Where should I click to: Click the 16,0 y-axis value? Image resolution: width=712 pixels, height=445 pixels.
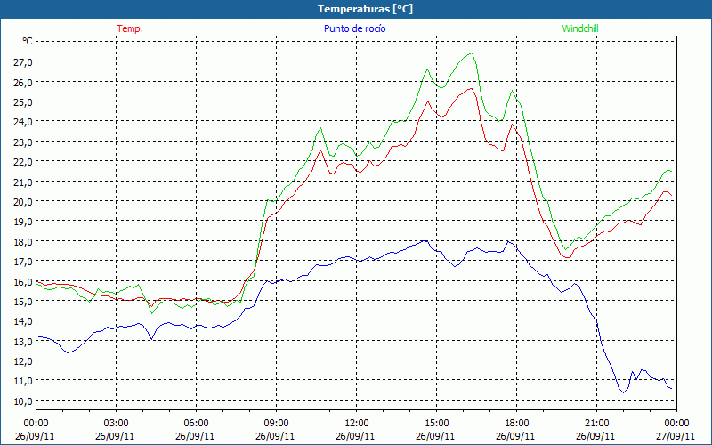(23, 281)
